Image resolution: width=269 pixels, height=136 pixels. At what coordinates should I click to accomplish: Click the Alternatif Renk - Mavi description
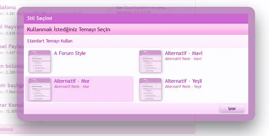pyautogui.click(x=183, y=59)
